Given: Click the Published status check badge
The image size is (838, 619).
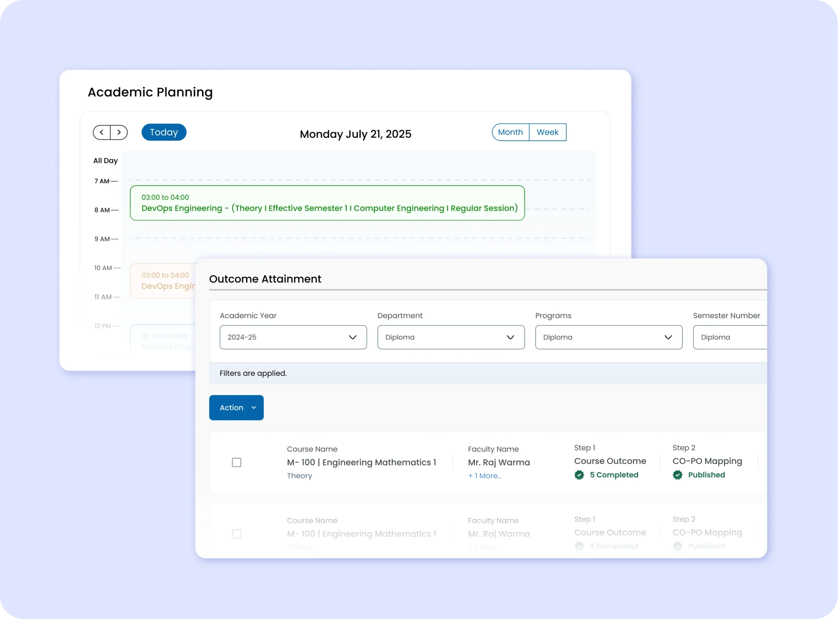Looking at the screenshot, I should click(678, 475).
